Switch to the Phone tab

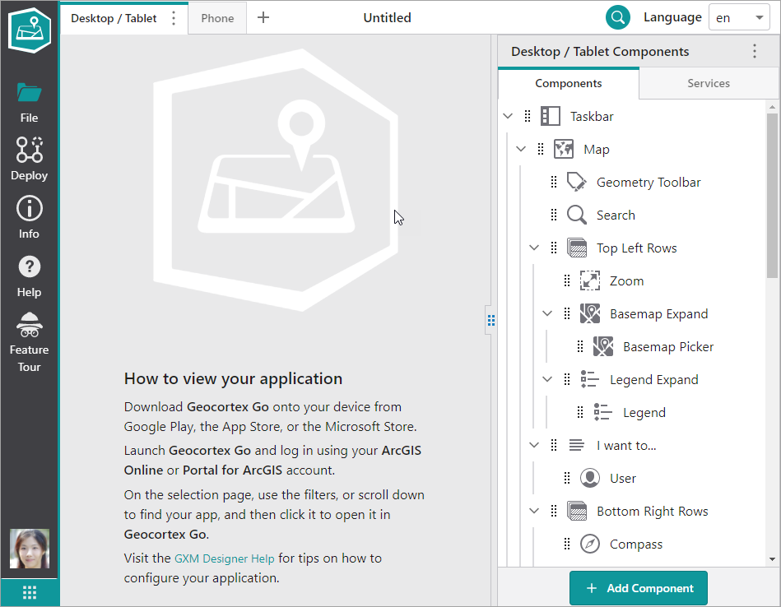(217, 18)
